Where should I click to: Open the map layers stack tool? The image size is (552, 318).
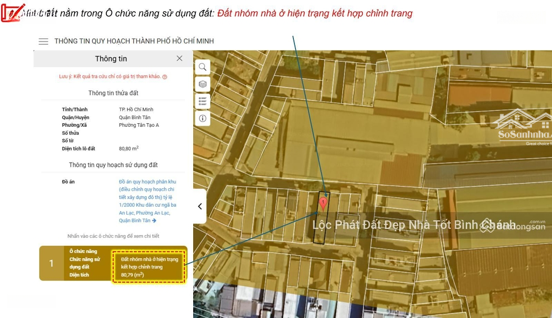point(202,84)
